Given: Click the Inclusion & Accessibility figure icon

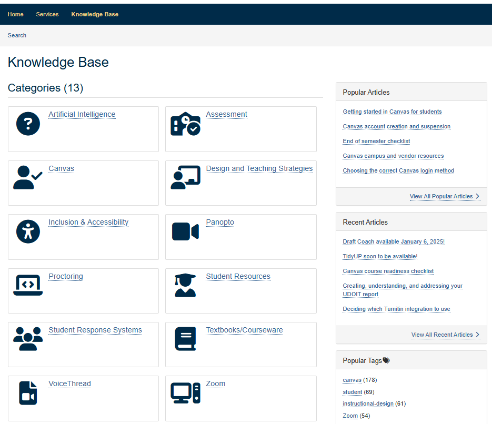Looking at the screenshot, I should [x=28, y=232].
